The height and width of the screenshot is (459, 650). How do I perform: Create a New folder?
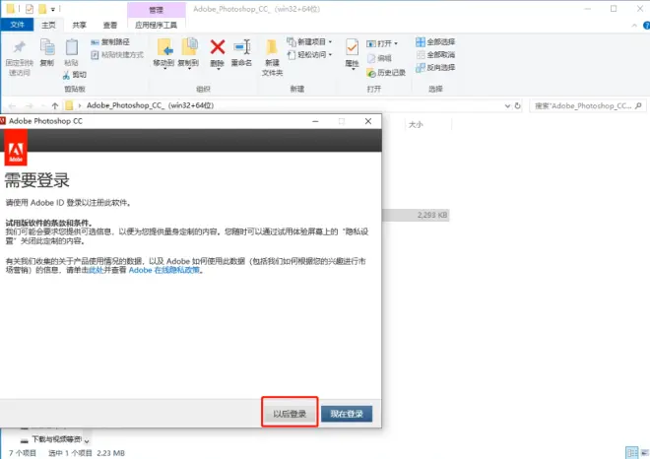272,57
